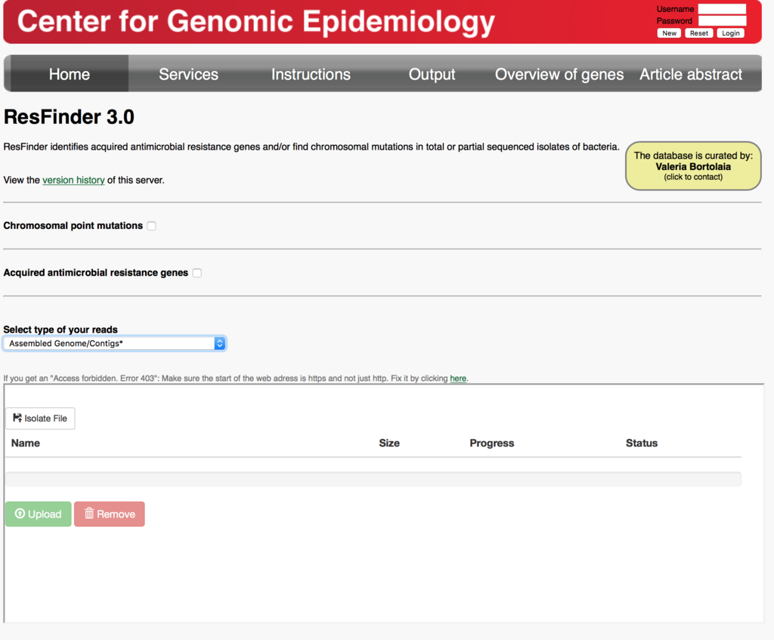The width and height of the screenshot is (774, 640).
Task: Check the Acquired antimicrobial resistance genes box
Action: pyautogui.click(x=197, y=273)
